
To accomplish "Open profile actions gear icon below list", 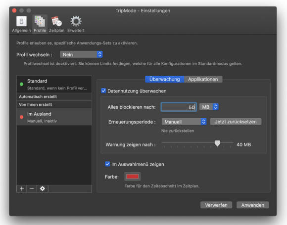I will [43, 188].
